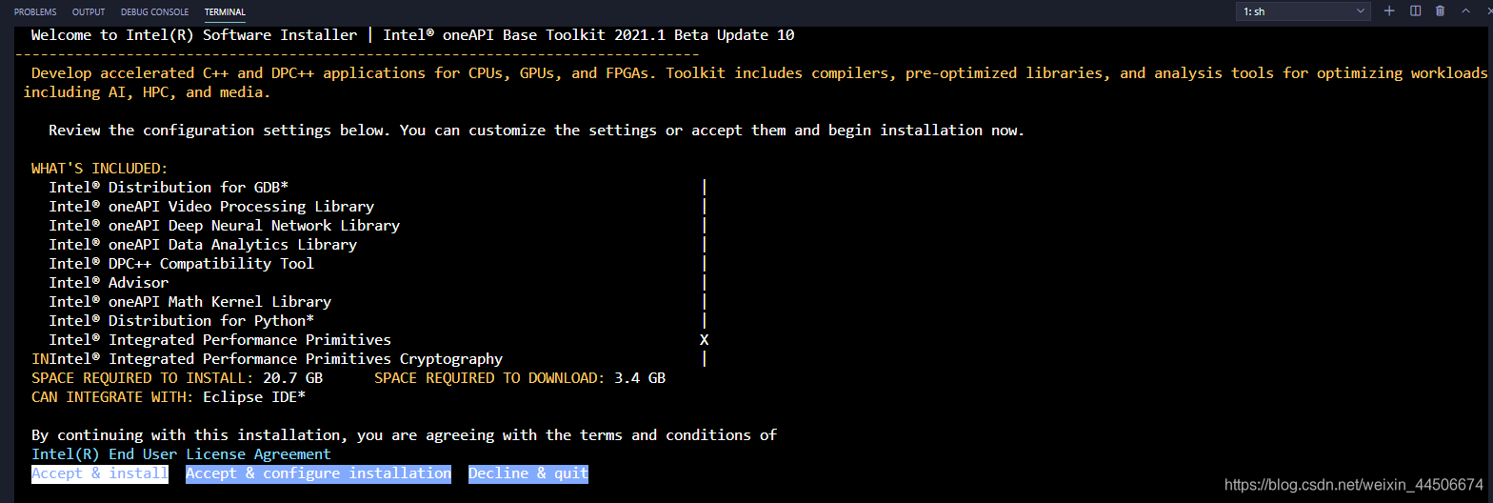Click the '3.4 GB' download size value
The width and height of the screenshot is (1493, 503).
click(639, 378)
